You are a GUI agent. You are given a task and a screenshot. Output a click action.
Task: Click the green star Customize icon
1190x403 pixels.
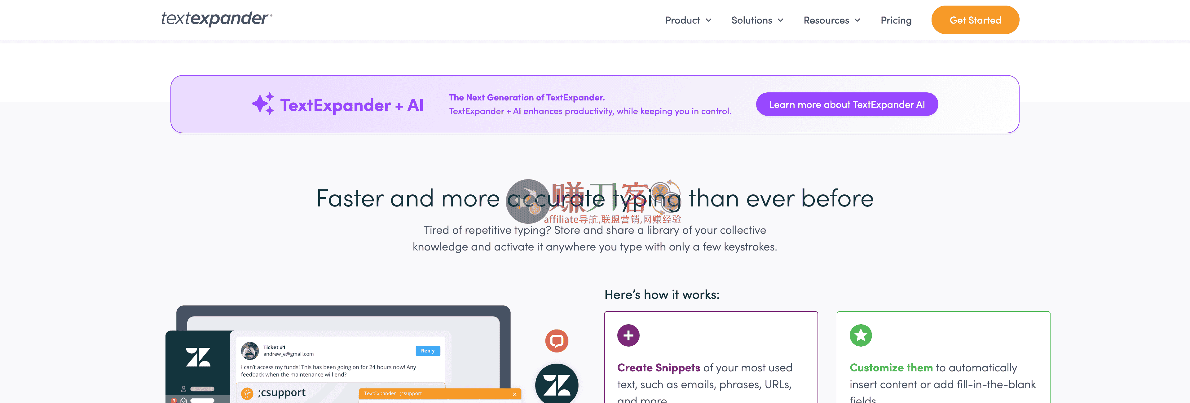[x=861, y=335]
